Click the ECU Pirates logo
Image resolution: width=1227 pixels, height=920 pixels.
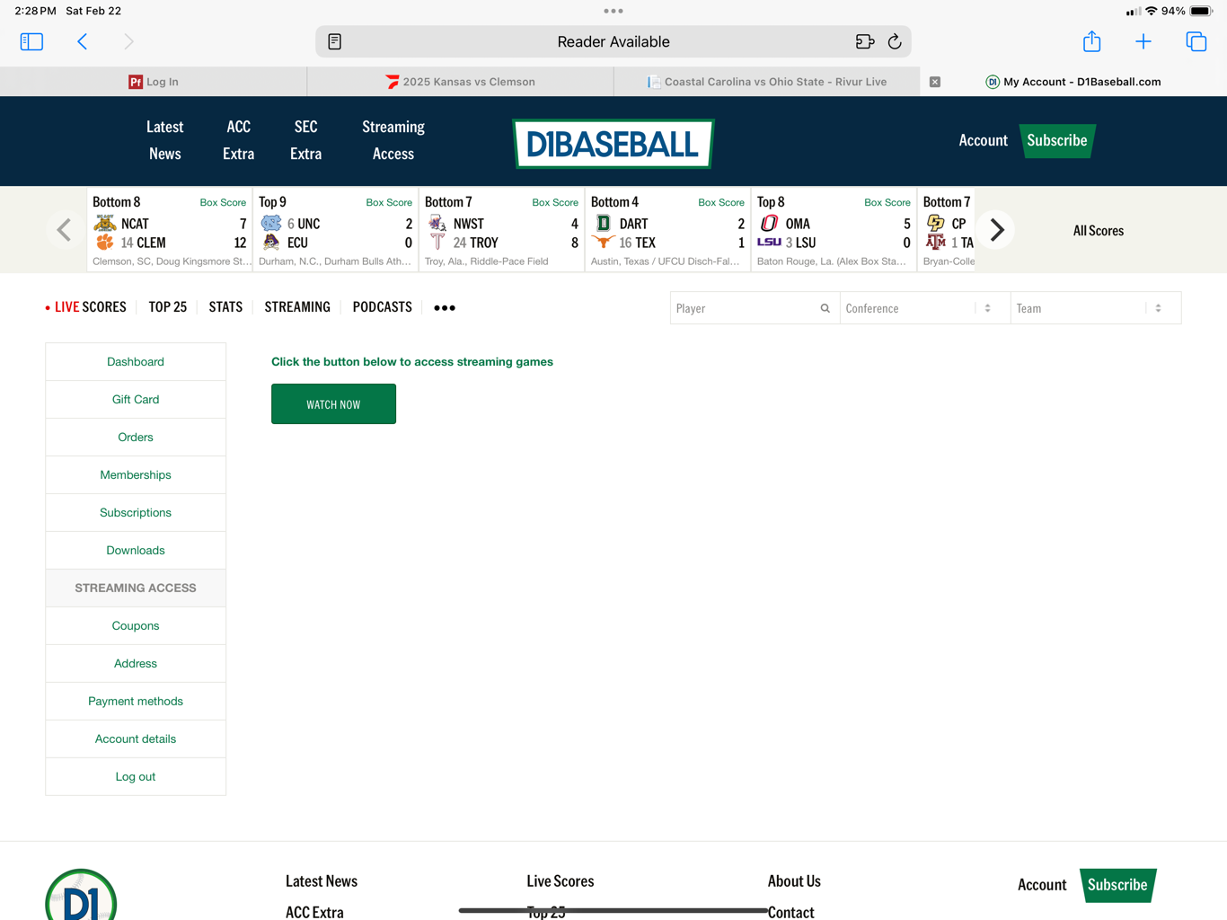[271, 243]
